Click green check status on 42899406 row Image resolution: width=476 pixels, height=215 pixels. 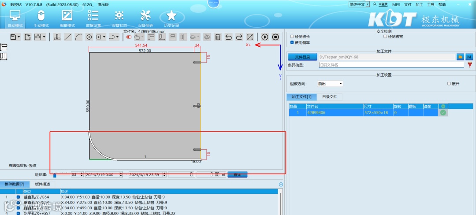pos(443,113)
